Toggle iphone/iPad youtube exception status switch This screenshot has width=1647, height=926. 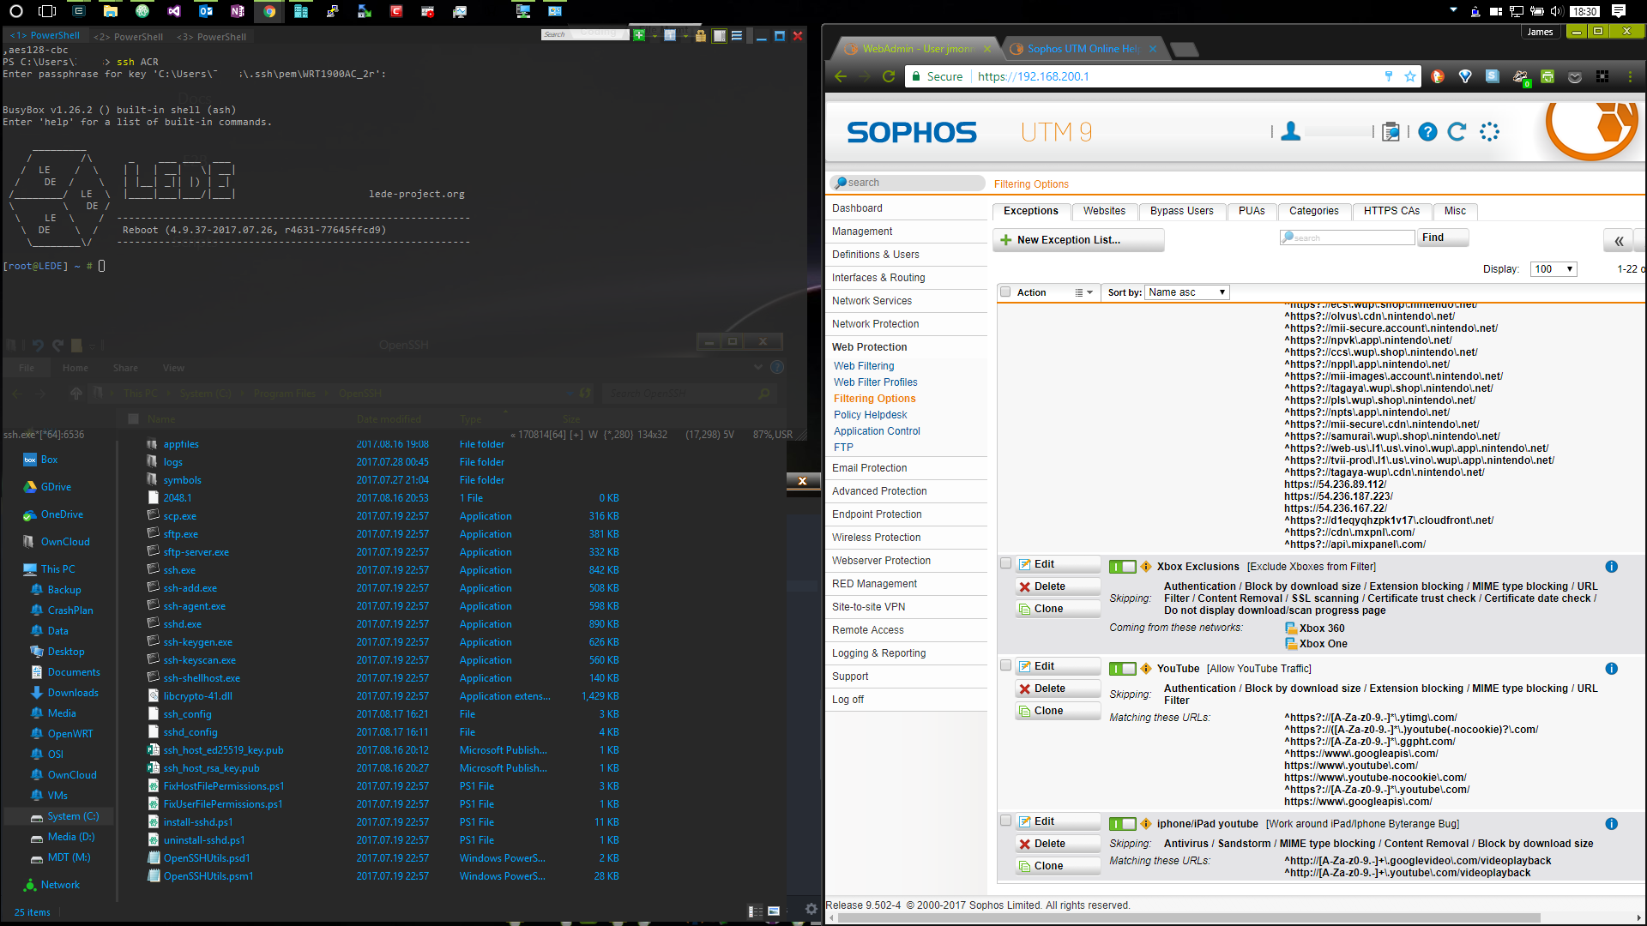point(1122,824)
